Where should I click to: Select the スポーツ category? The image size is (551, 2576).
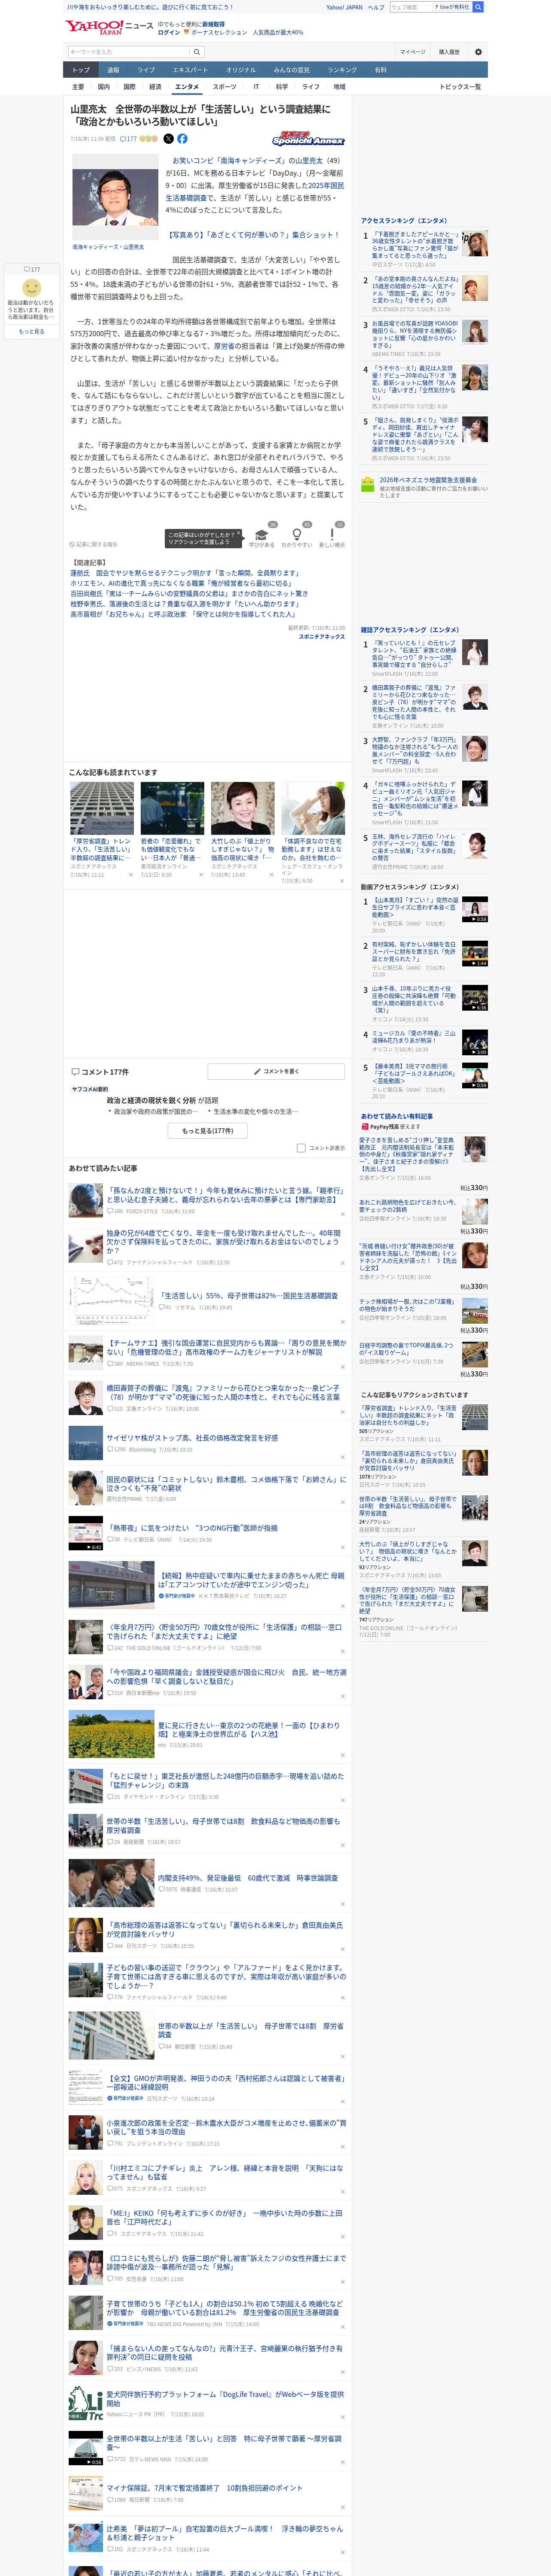tap(225, 87)
